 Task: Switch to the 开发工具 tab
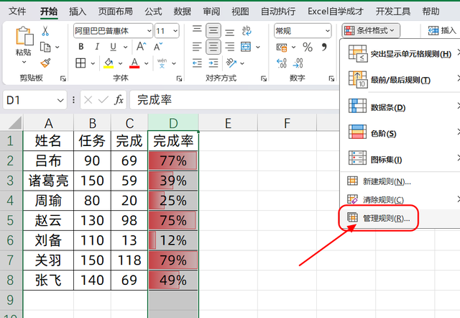click(x=393, y=12)
